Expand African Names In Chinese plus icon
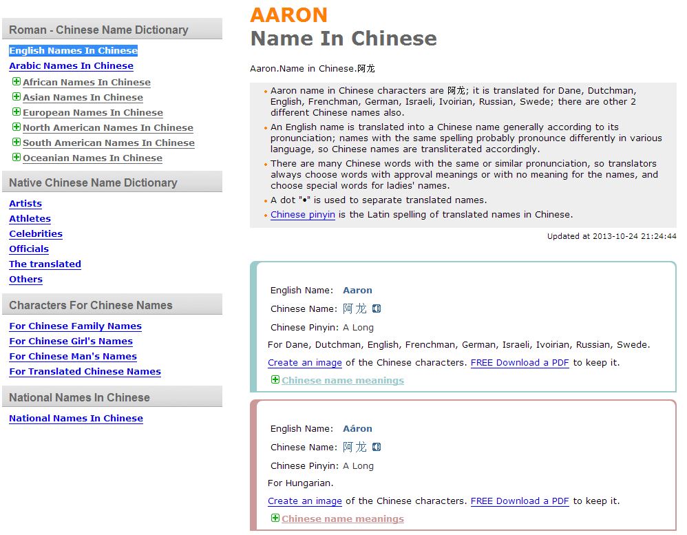The image size is (687, 535). 16,82
